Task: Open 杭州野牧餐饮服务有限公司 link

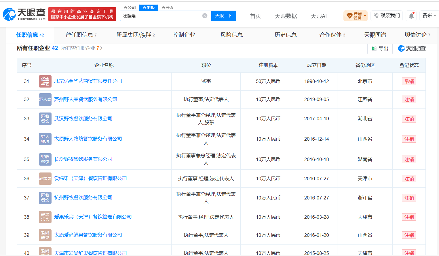Action: (x=83, y=198)
